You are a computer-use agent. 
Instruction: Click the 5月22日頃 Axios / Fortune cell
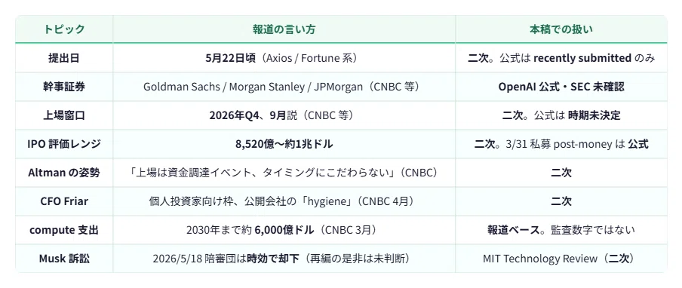click(x=284, y=58)
